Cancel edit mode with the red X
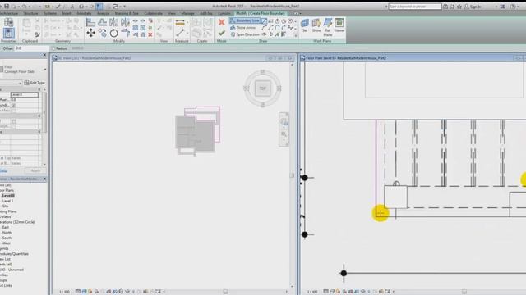Viewport: 526px width, 295px height. 221,22
